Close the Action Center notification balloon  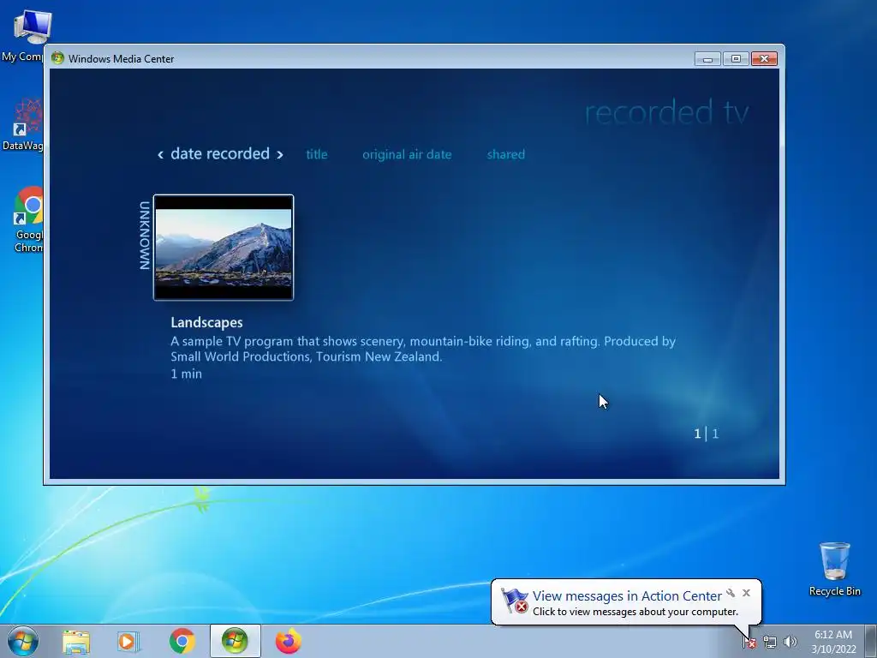click(x=746, y=593)
